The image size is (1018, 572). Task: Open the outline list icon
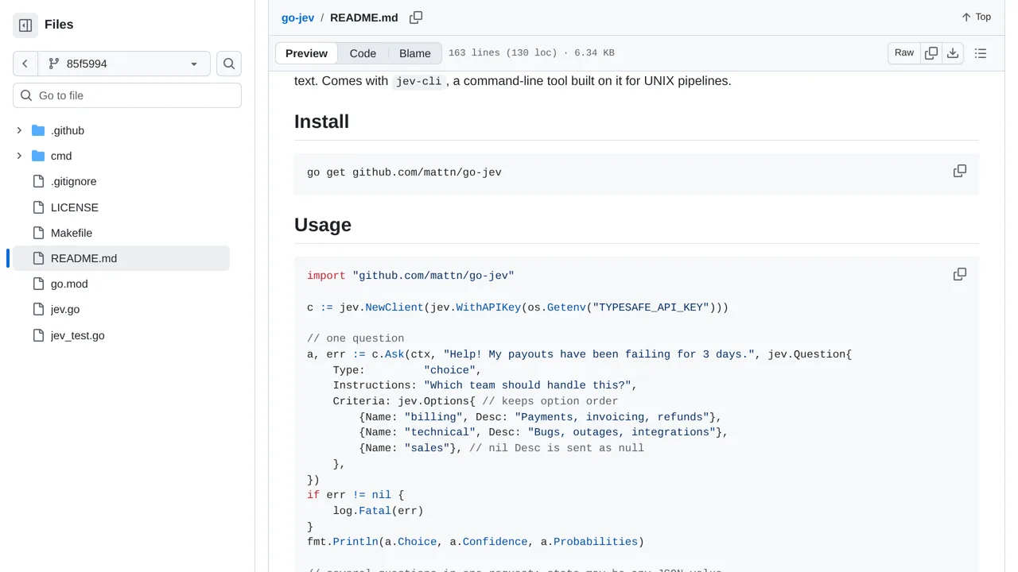pos(981,53)
